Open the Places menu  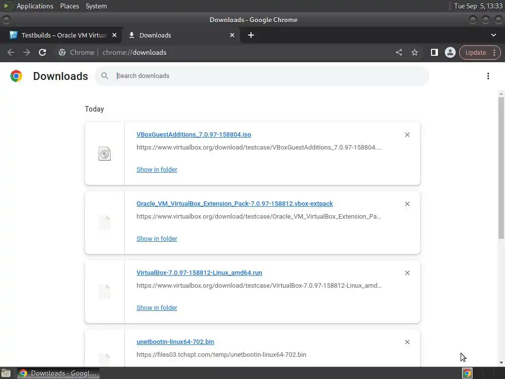70,6
